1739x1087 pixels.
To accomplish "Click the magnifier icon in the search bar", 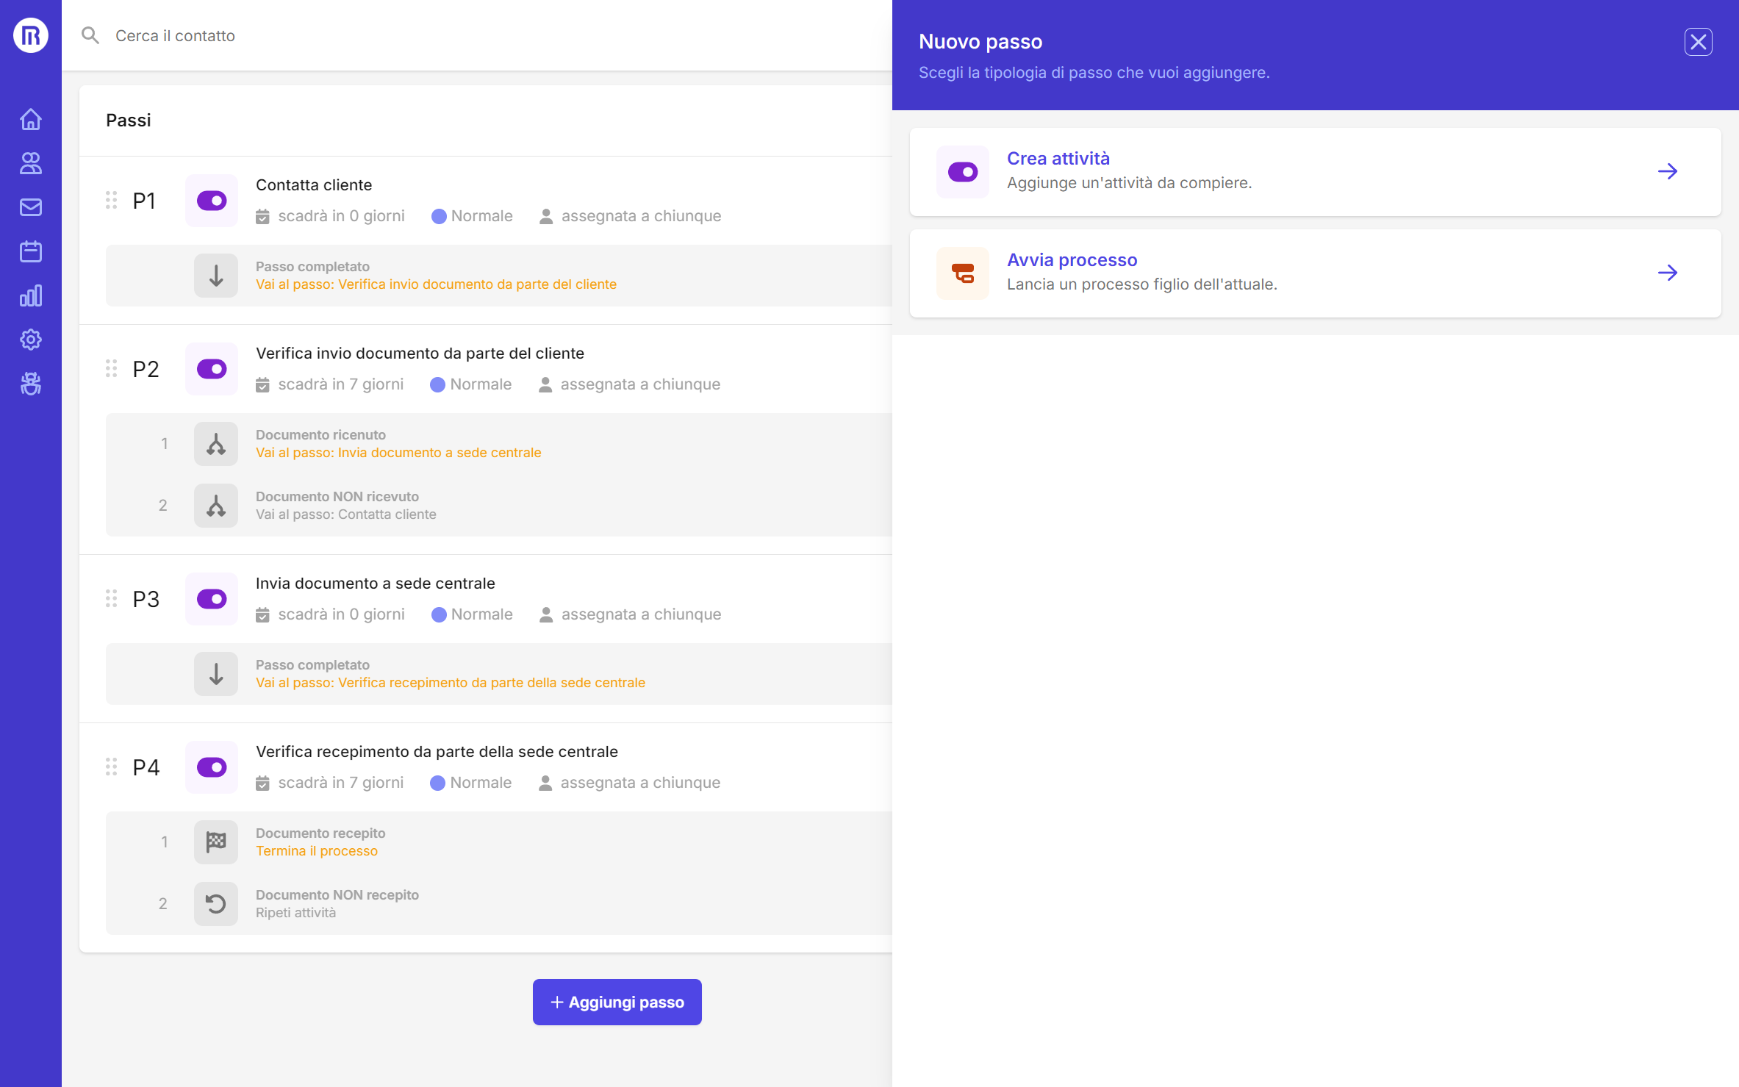I will pos(90,35).
